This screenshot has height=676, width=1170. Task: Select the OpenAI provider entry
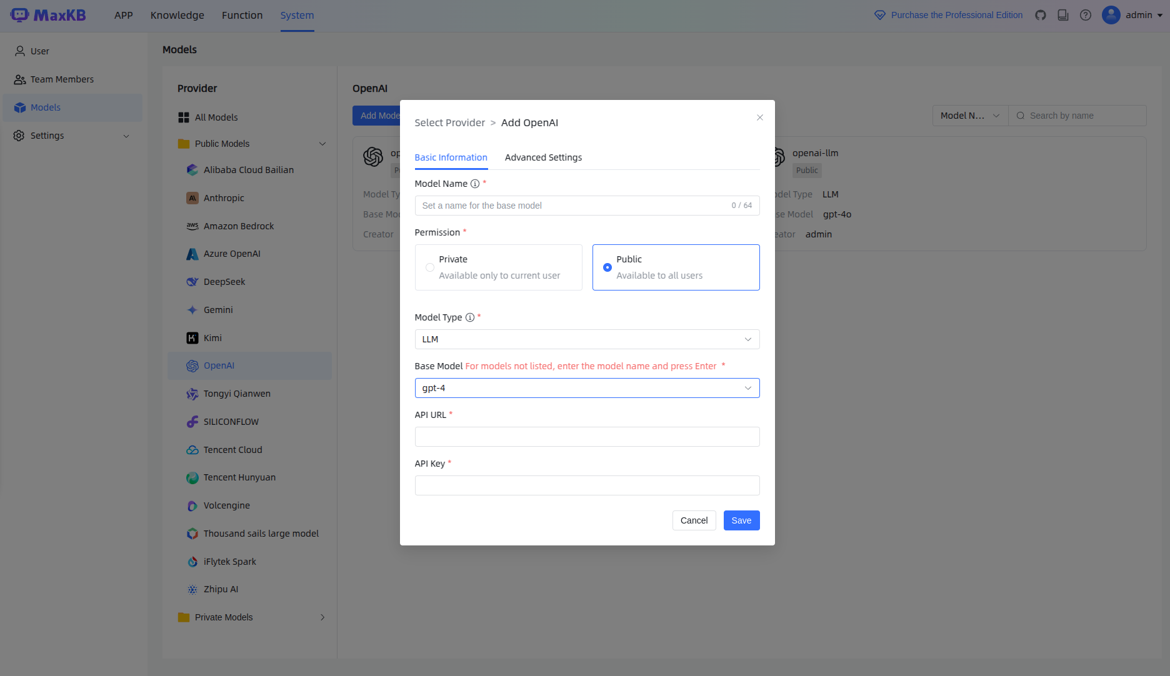pyautogui.click(x=249, y=365)
